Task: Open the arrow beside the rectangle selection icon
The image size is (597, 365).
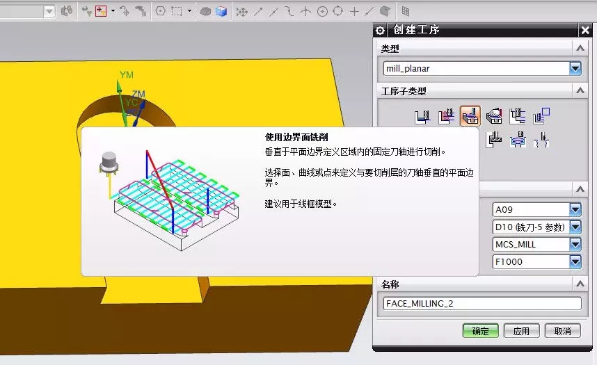Action: click(x=189, y=11)
